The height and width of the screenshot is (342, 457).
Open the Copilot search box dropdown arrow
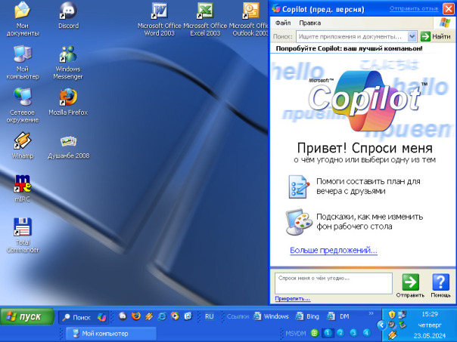(412, 37)
